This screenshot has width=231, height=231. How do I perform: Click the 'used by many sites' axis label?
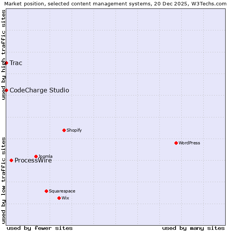point(193,228)
